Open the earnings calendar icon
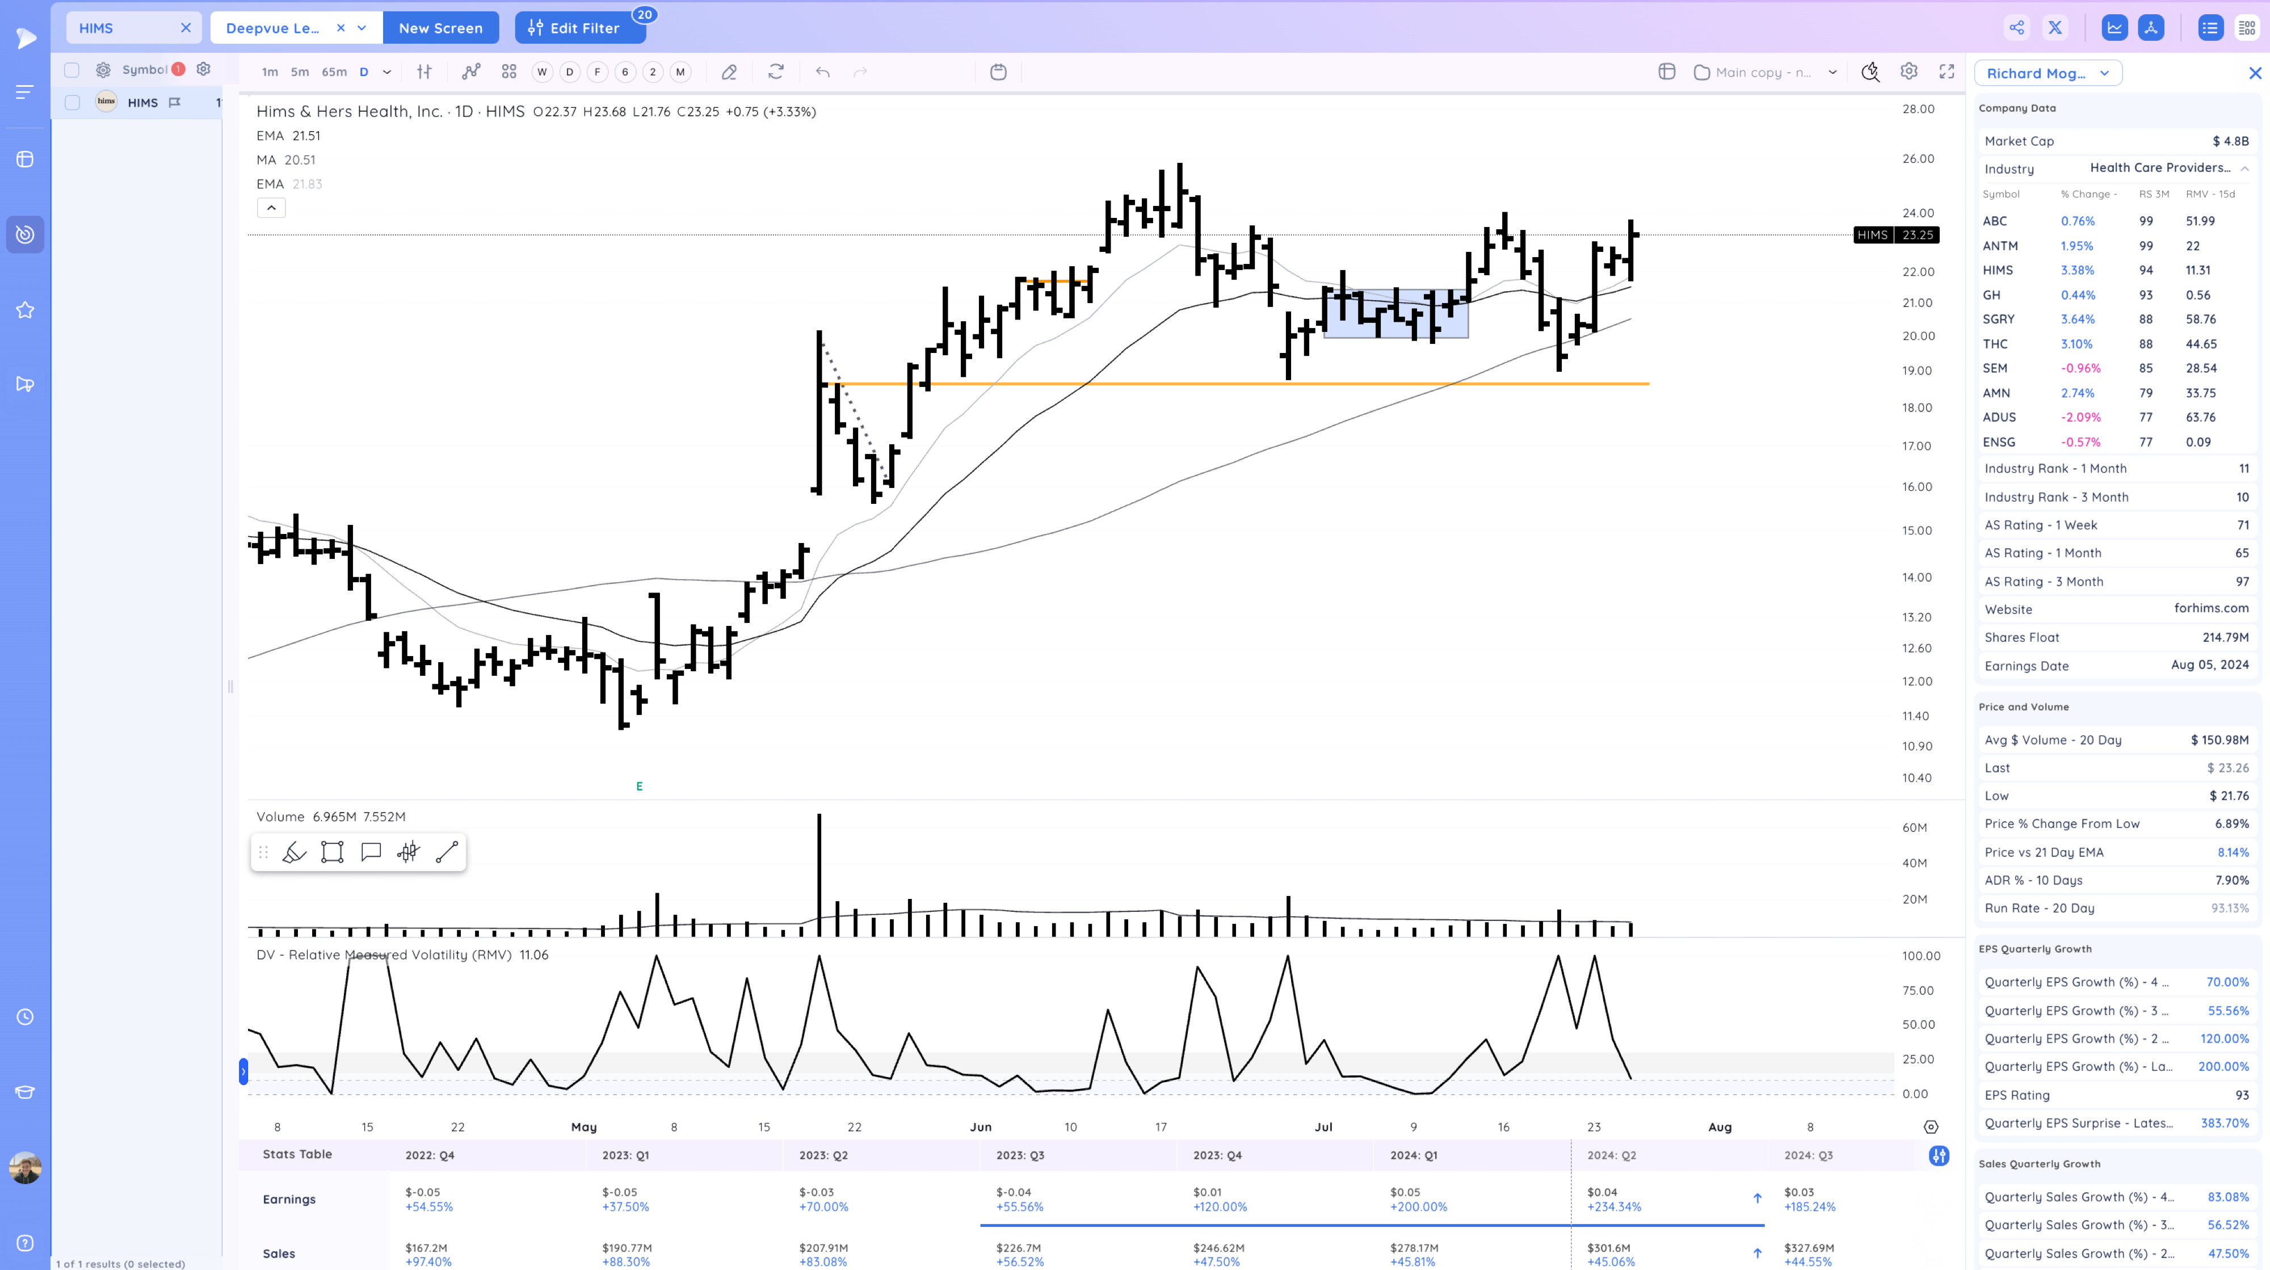The width and height of the screenshot is (2270, 1270). [998, 72]
